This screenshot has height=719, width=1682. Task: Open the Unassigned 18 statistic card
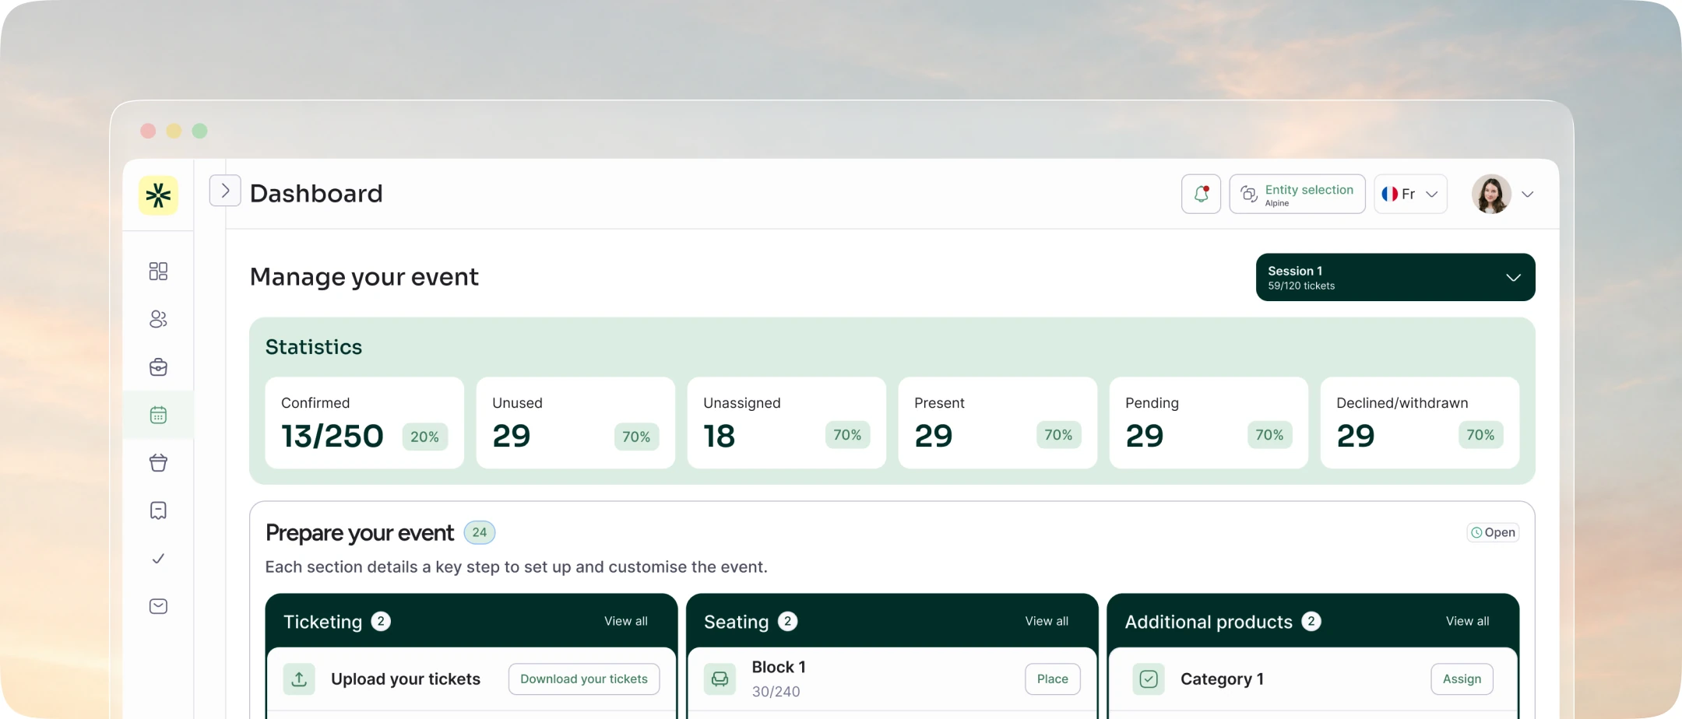[786, 423]
